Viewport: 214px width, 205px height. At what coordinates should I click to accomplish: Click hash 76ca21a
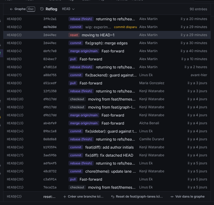point(50,187)
